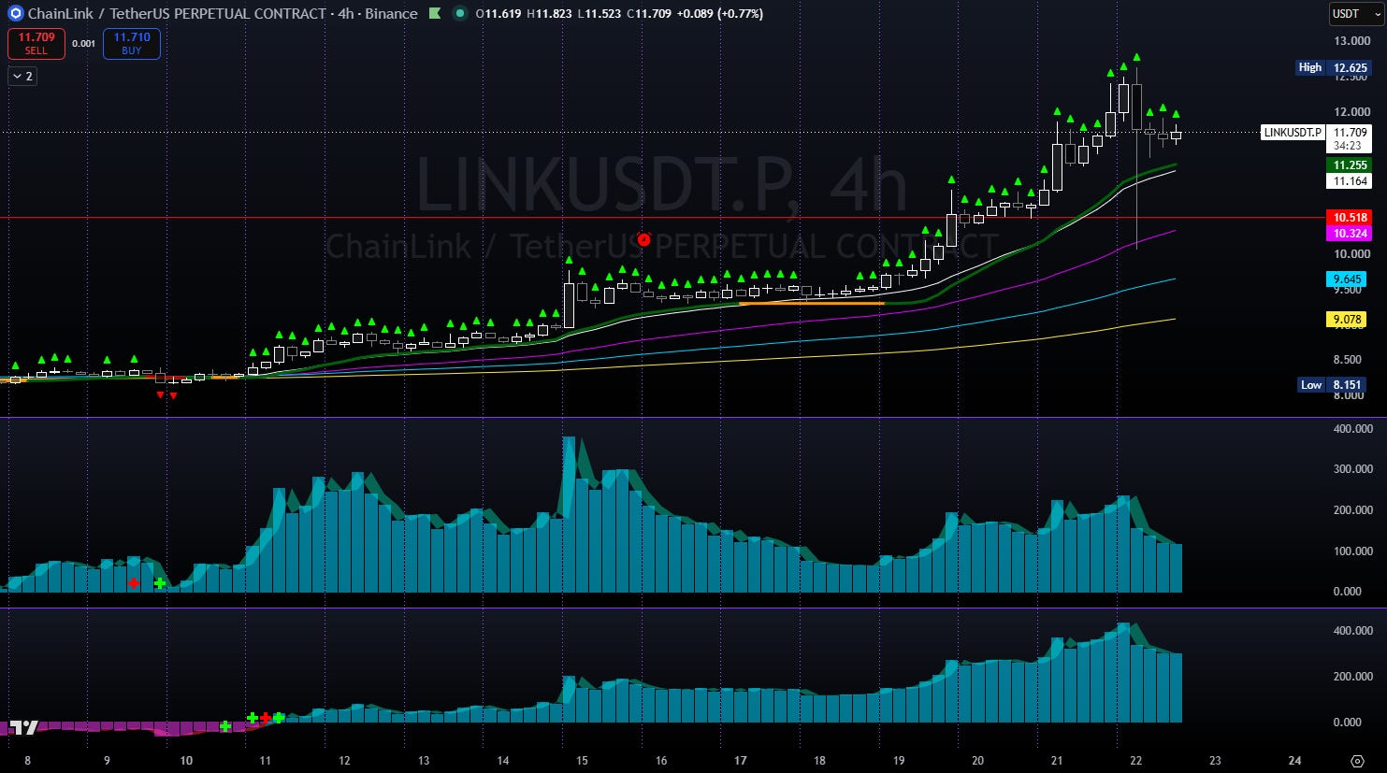Open the USDT currency dropdown
Screen dimensions: 1387x773
[1355, 14]
